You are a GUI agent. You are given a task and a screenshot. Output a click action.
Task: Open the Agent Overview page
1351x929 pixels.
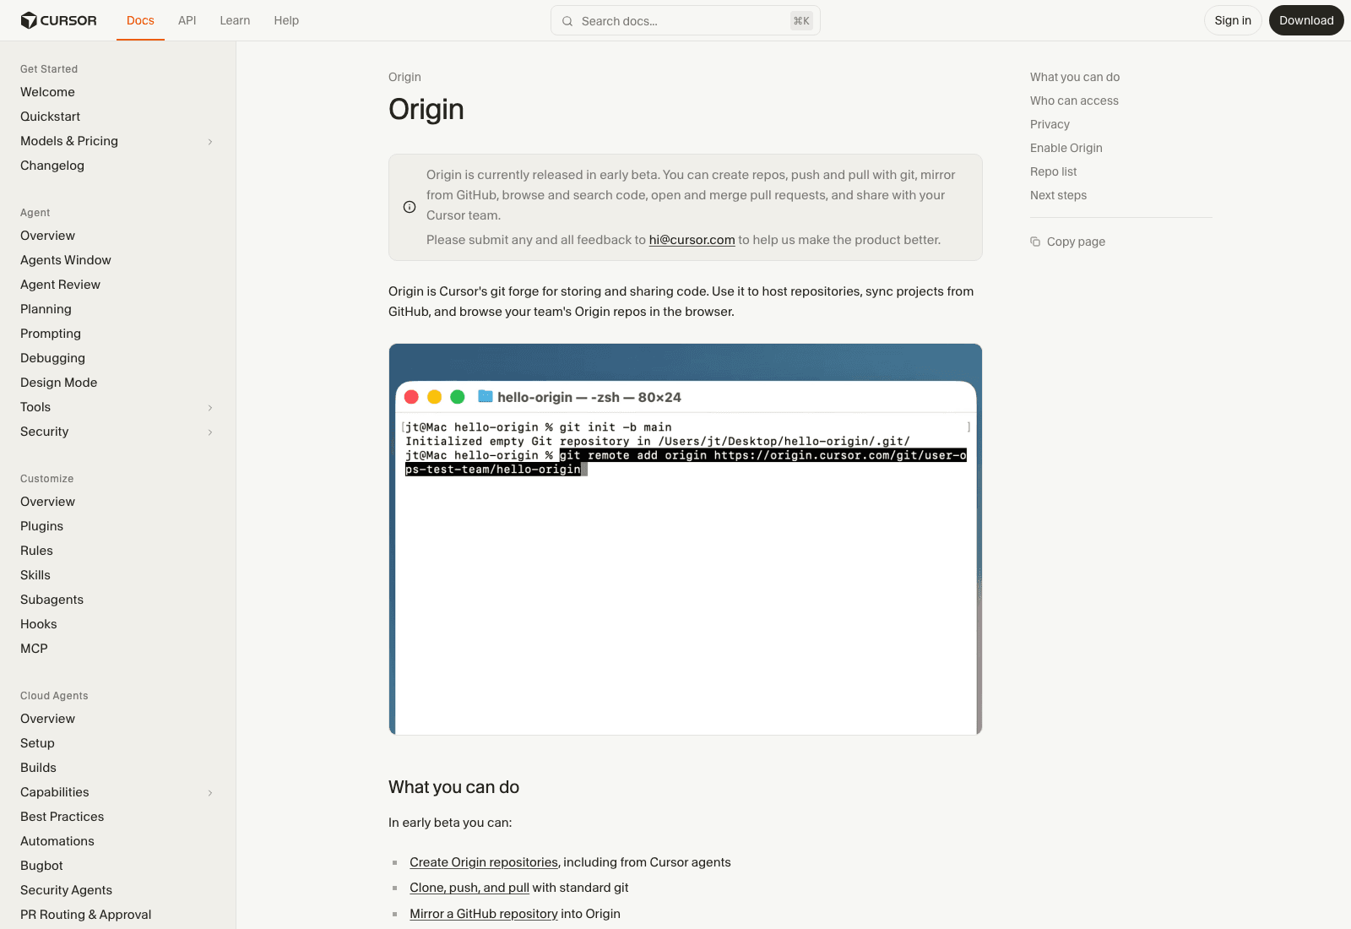[47, 236]
